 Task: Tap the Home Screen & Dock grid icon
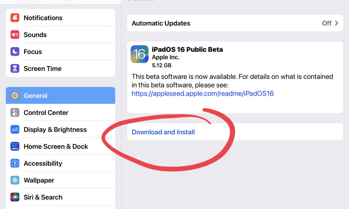pos(15,146)
